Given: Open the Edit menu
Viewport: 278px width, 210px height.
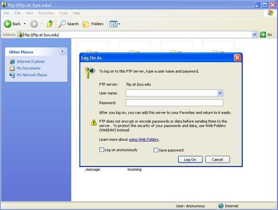Looking at the screenshot, I should [17, 13].
